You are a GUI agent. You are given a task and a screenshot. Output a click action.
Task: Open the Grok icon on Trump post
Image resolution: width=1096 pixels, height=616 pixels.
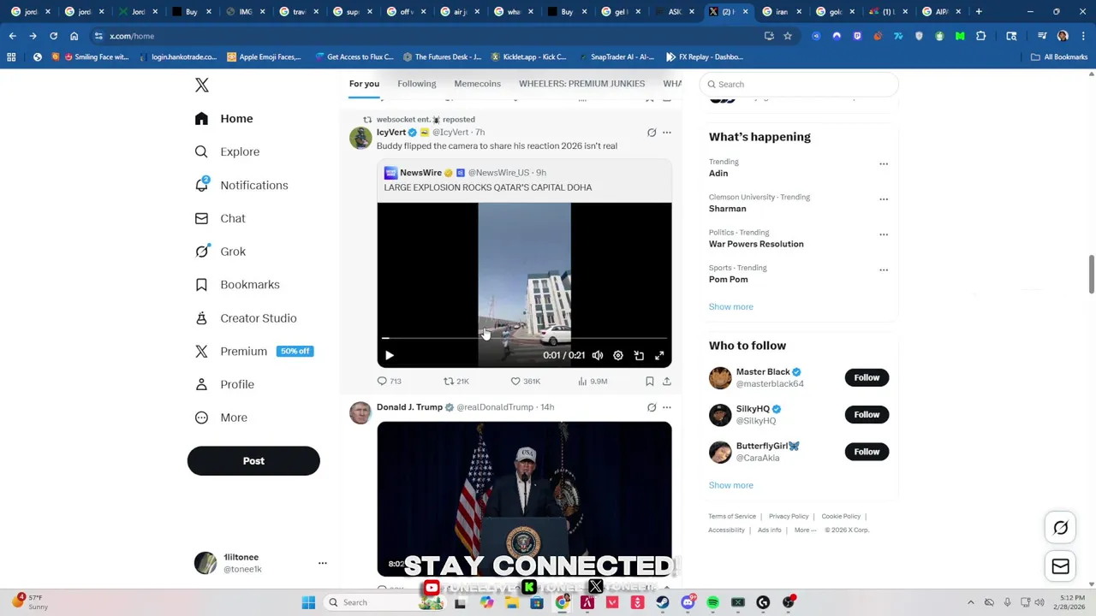(x=652, y=407)
